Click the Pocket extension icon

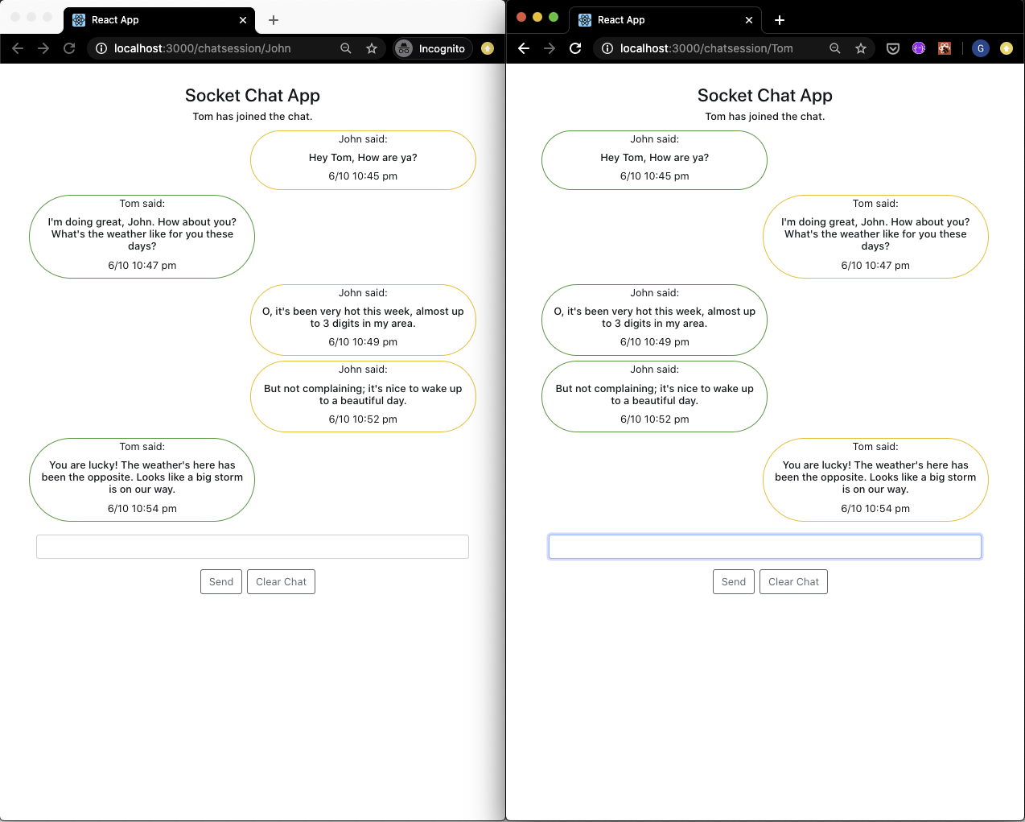[x=893, y=48]
